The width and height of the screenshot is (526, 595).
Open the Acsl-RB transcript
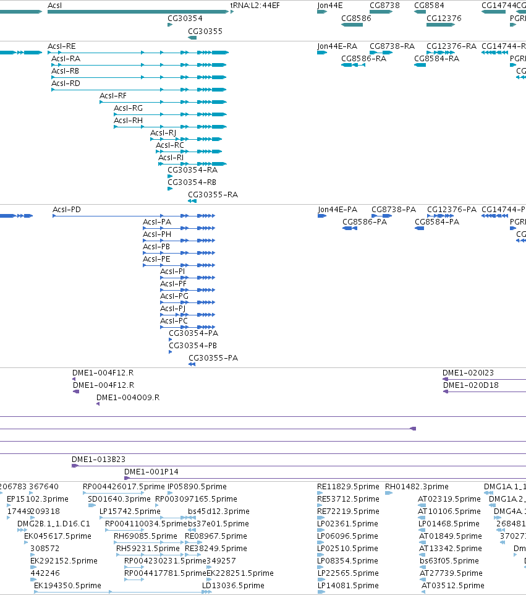click(139, 77)
